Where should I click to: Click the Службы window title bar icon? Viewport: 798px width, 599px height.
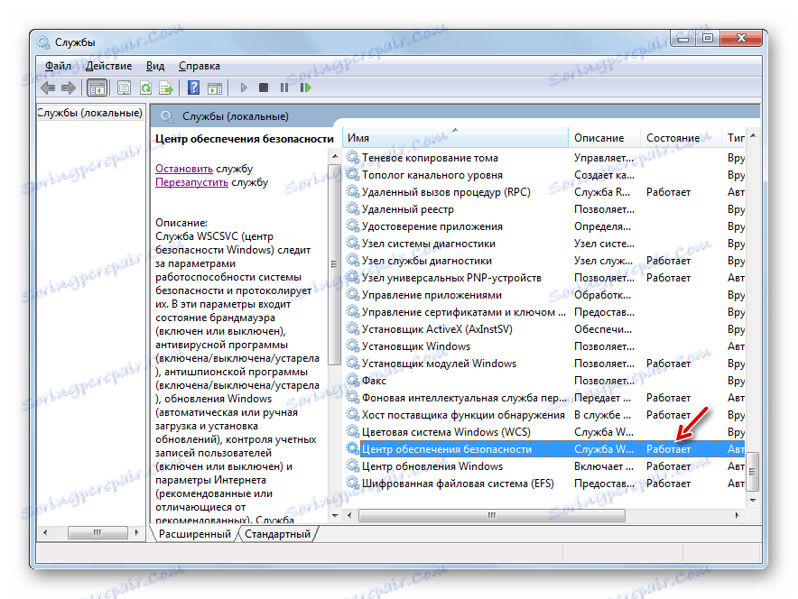pyautogui.click(x=43, y=42)
